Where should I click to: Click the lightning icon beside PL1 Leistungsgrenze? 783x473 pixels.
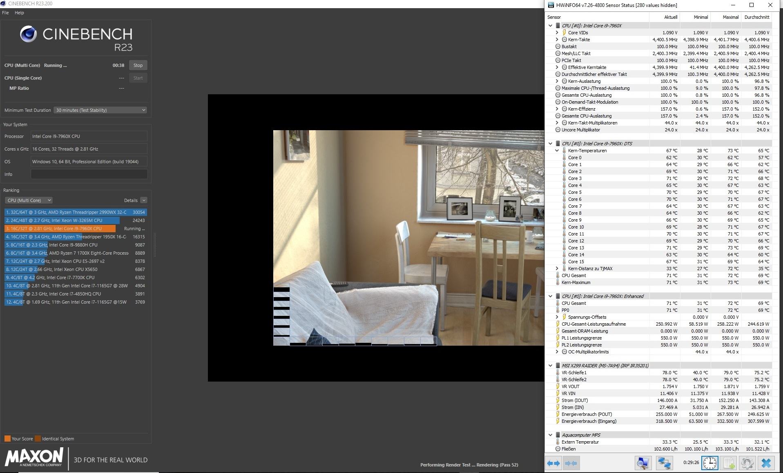[x=558, y=338]
